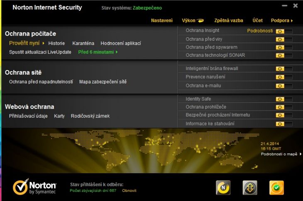Image resolution: width=303 pixels, height=201 pixels.
Task: Toggle Inteligentní brána firewall switch
Action: [x=284, y=69]
